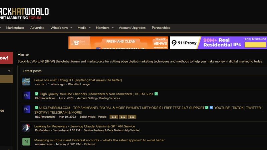Go to Social Media - Panels forum
Screen dimensions: 267x150
click(x=93, y=117)
